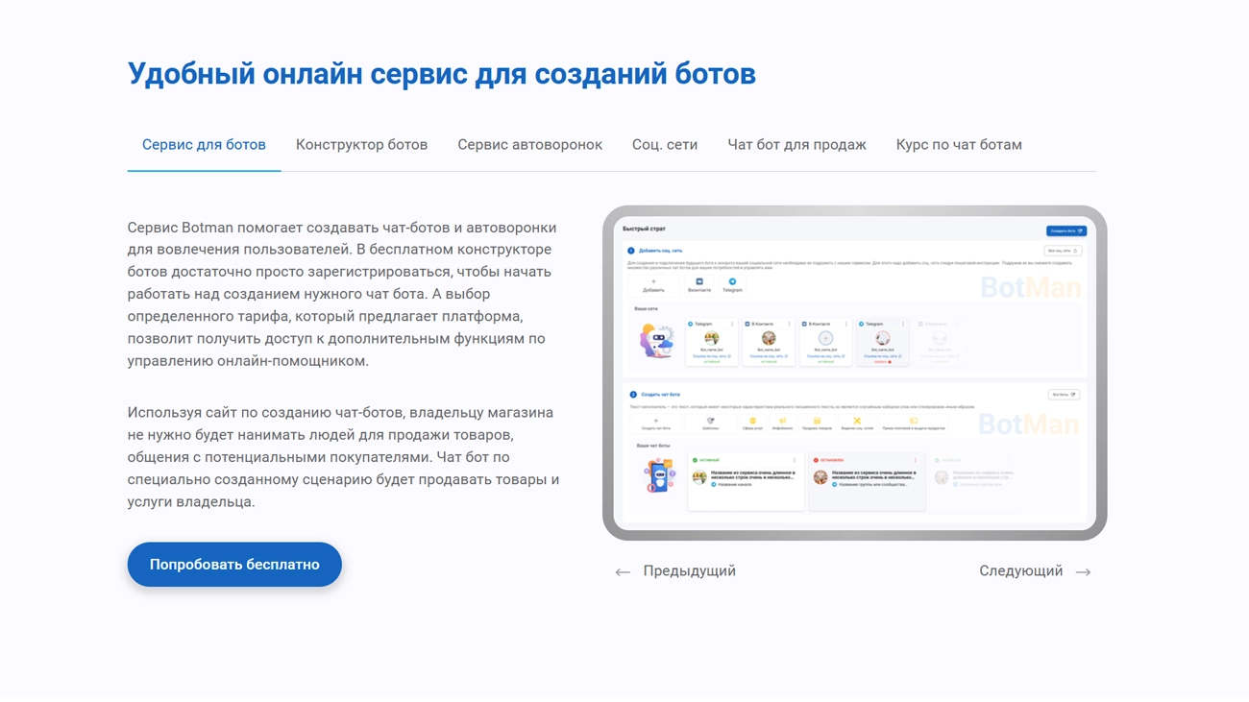The image size is (1249, 702).
Task: Select the Telegram icon under Добавить соц. сеть
Action: (x=732, y=283)
